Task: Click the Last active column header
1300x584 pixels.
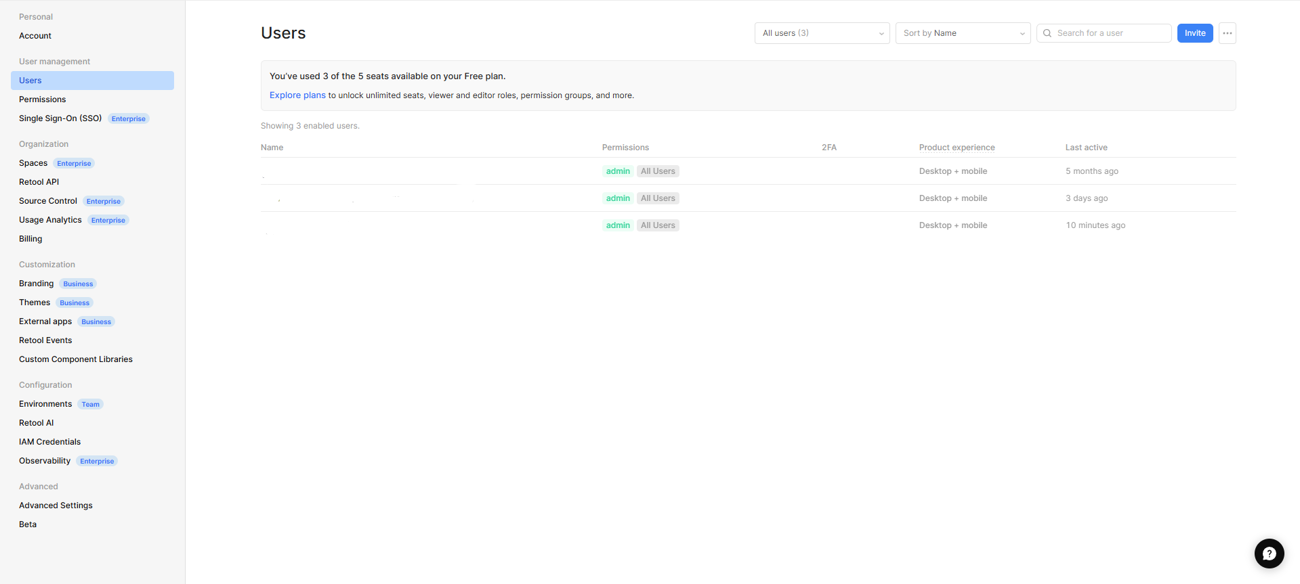Action: coord(1086,148)
